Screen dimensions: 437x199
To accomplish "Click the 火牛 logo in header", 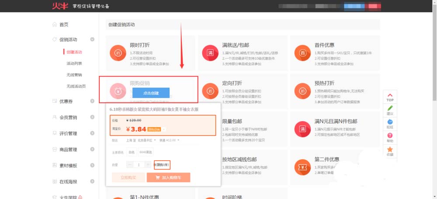I will pos(60,6).
